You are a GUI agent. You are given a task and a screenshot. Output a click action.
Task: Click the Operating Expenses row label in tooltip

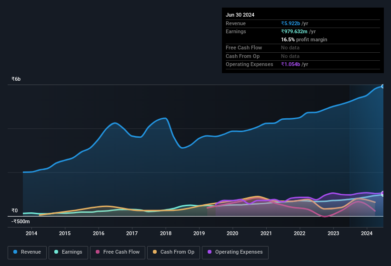(250, 64)
